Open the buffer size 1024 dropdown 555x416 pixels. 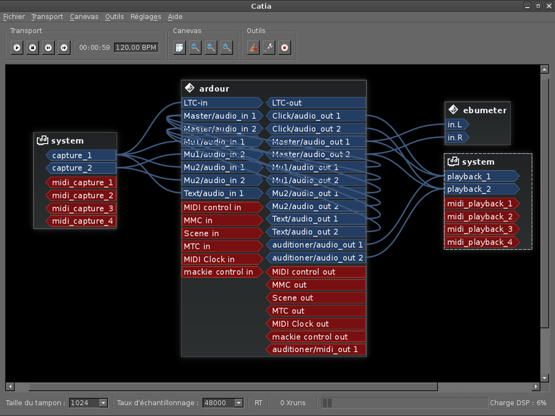pos(88,402)
